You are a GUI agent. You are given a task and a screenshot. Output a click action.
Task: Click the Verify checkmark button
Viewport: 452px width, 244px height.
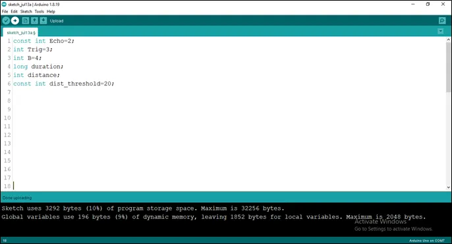tap(6, 21)
